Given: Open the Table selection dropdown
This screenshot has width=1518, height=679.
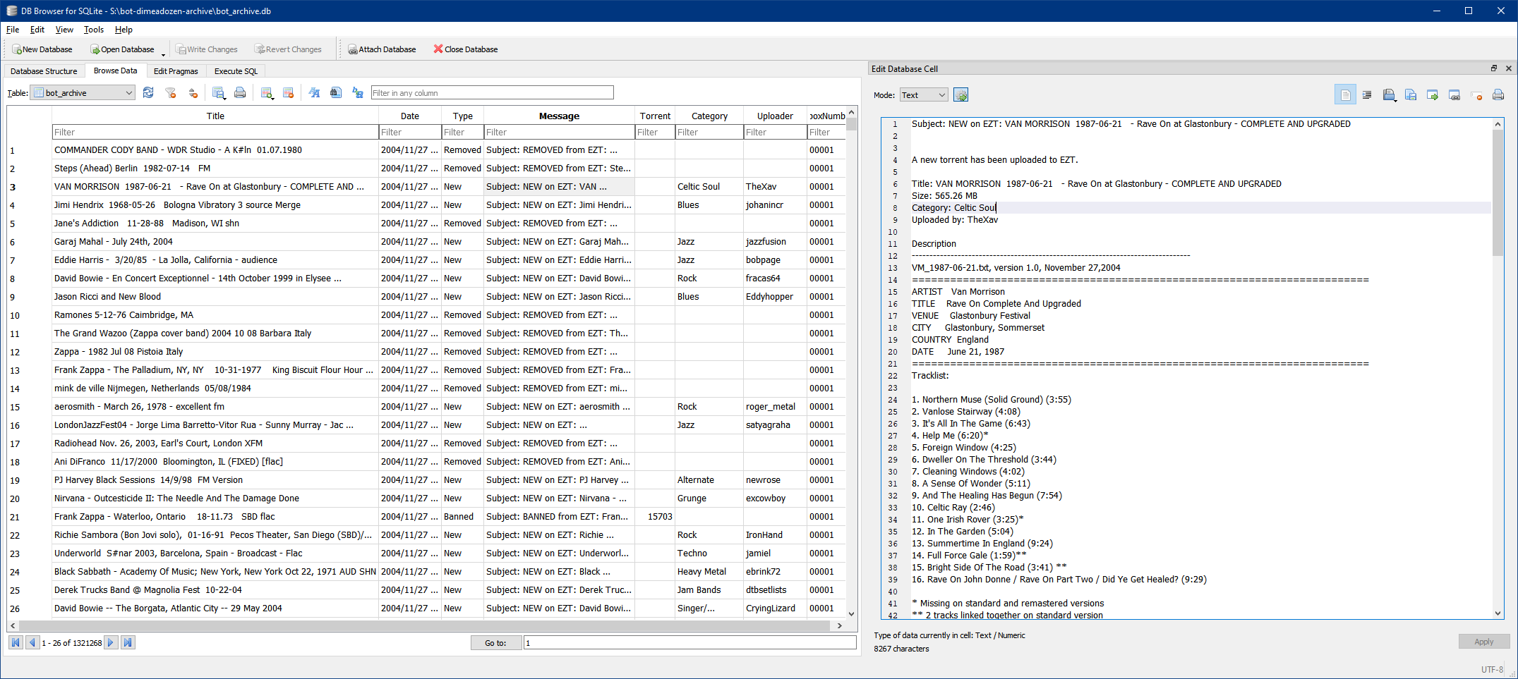Looking at the screenshot, I should click(128, 93).
